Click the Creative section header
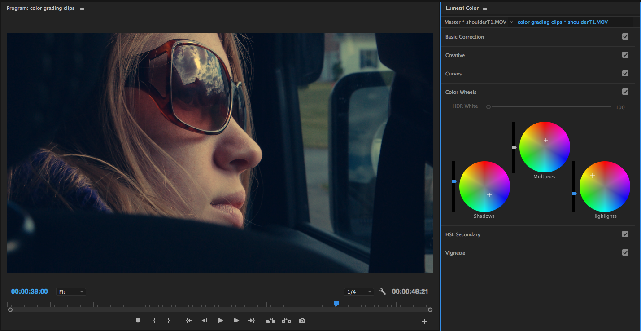The height and width of the screenshot is (331, 641). coord(454,55)
